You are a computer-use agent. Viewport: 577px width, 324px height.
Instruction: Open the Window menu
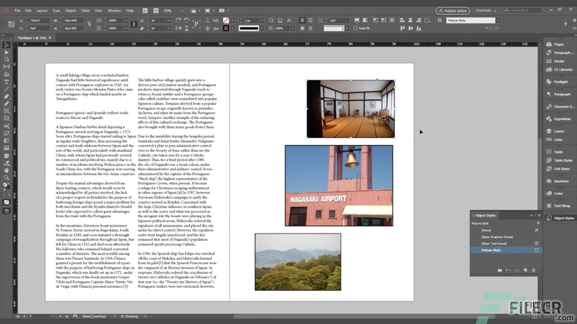pos(114,10)
